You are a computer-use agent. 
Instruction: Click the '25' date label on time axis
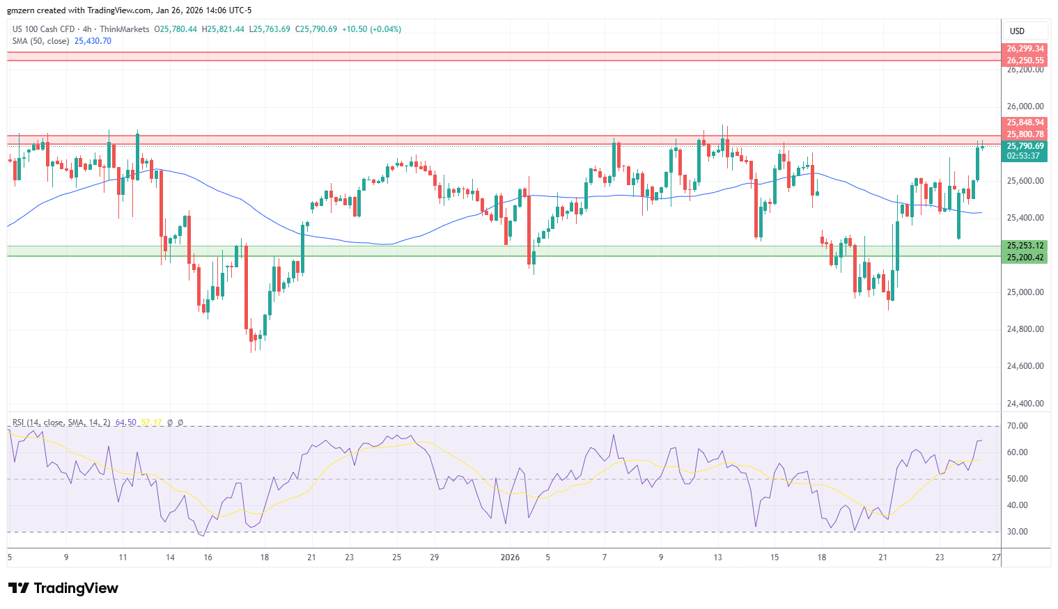(396, 557)
